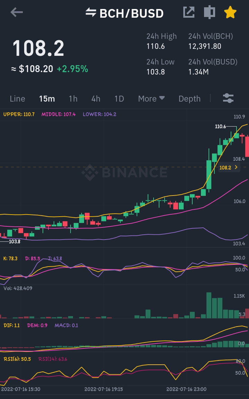The height and width of the screenshot is (399, 249).
Task: Open chart indicator settings sliders icon
Action: 228,98
